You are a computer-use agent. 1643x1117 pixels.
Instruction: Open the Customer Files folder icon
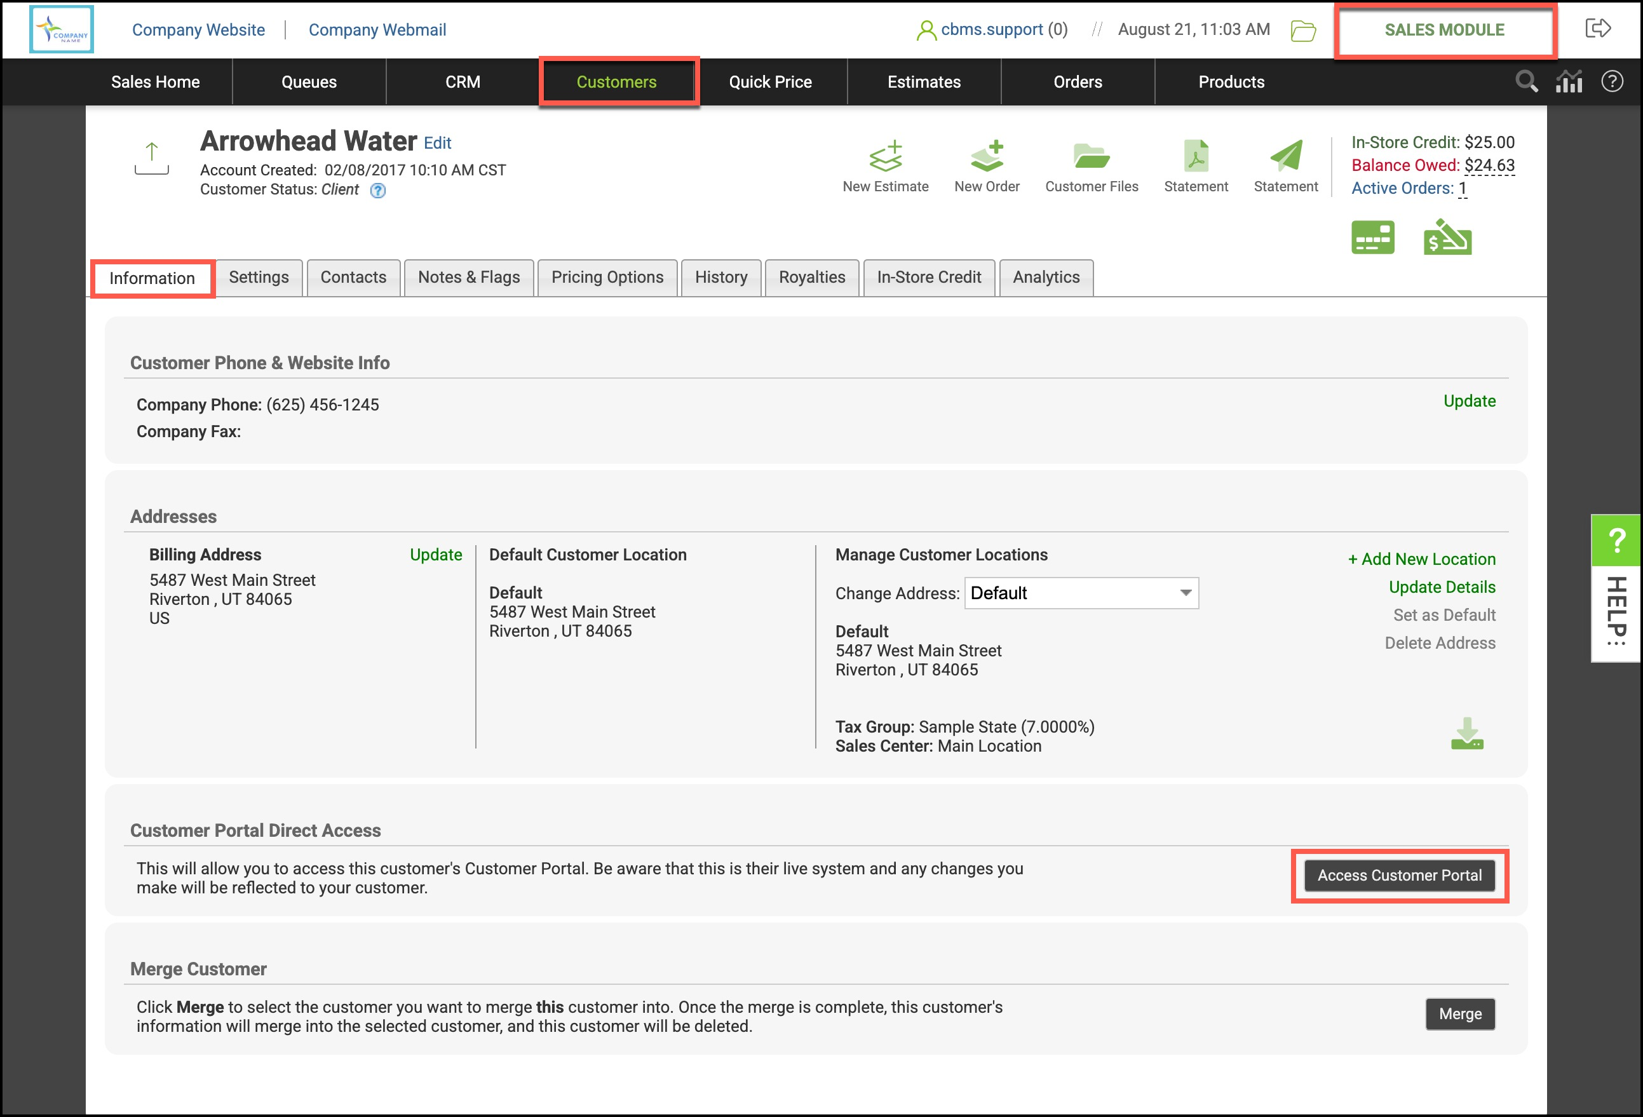1091,156
